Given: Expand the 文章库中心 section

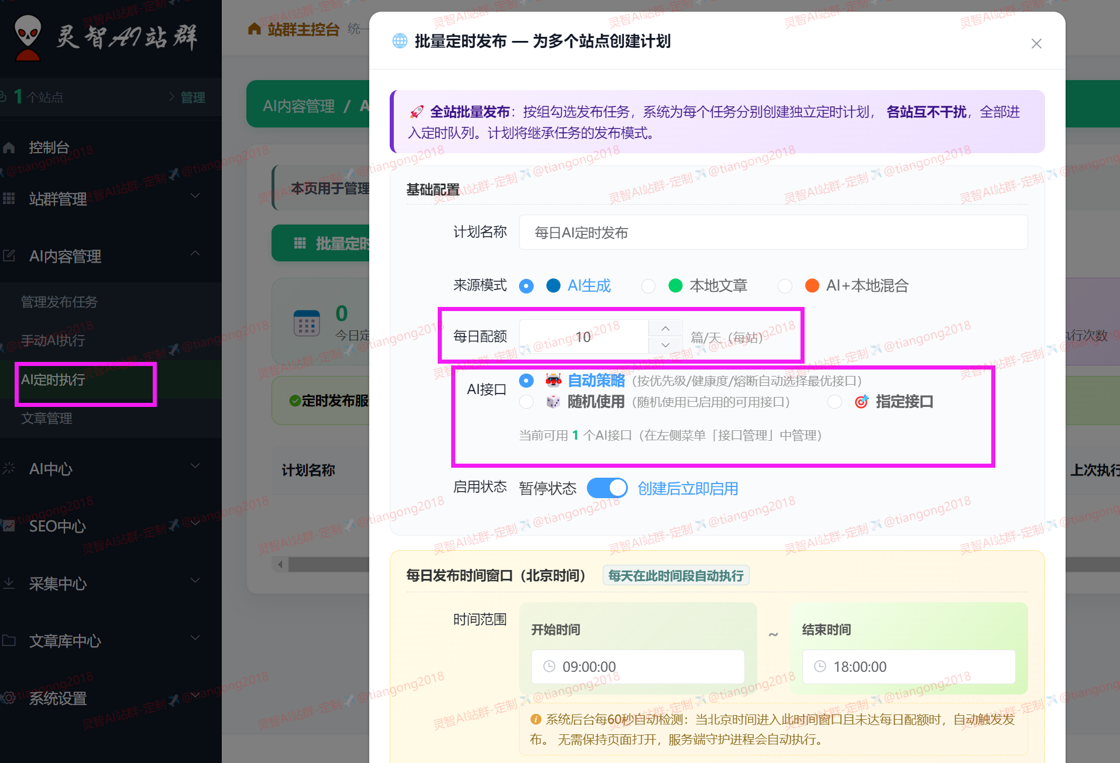Looking at the screenshot, I should (195, 638).
